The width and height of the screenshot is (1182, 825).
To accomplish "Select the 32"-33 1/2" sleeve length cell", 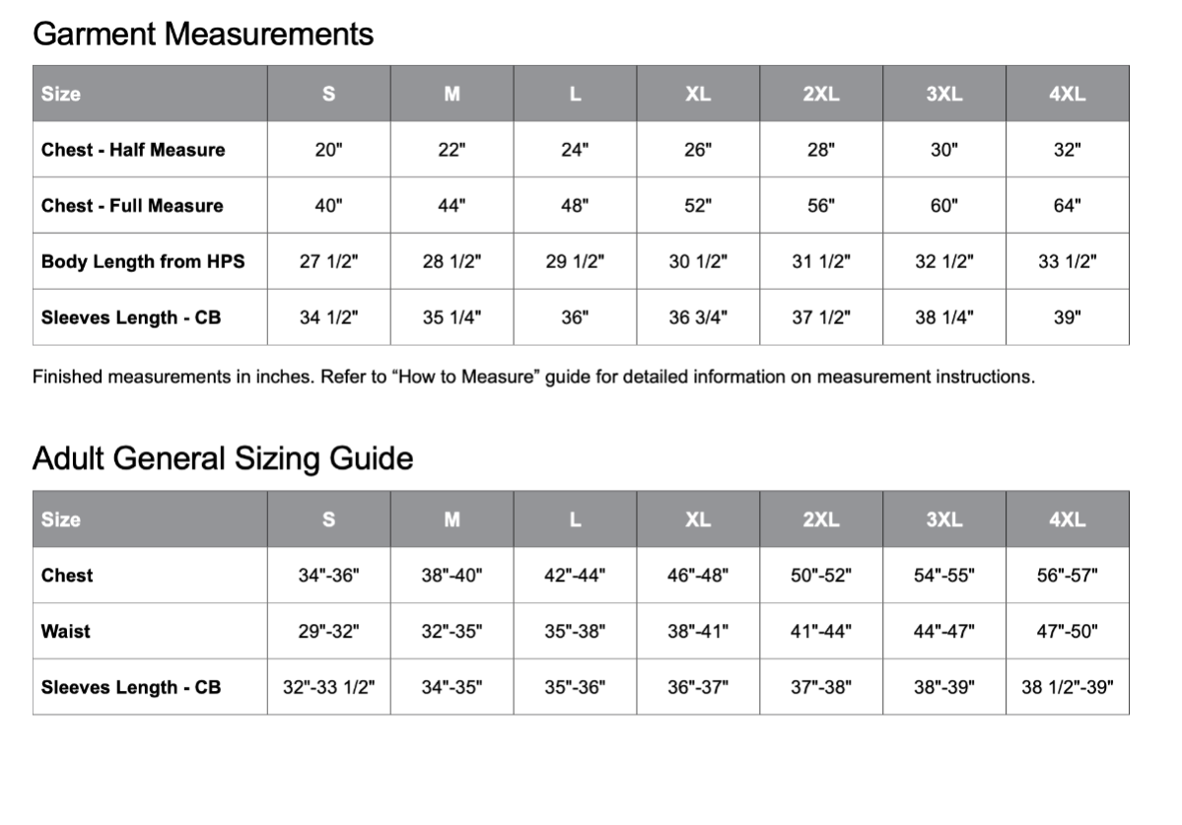I will [x=328, y=687].
